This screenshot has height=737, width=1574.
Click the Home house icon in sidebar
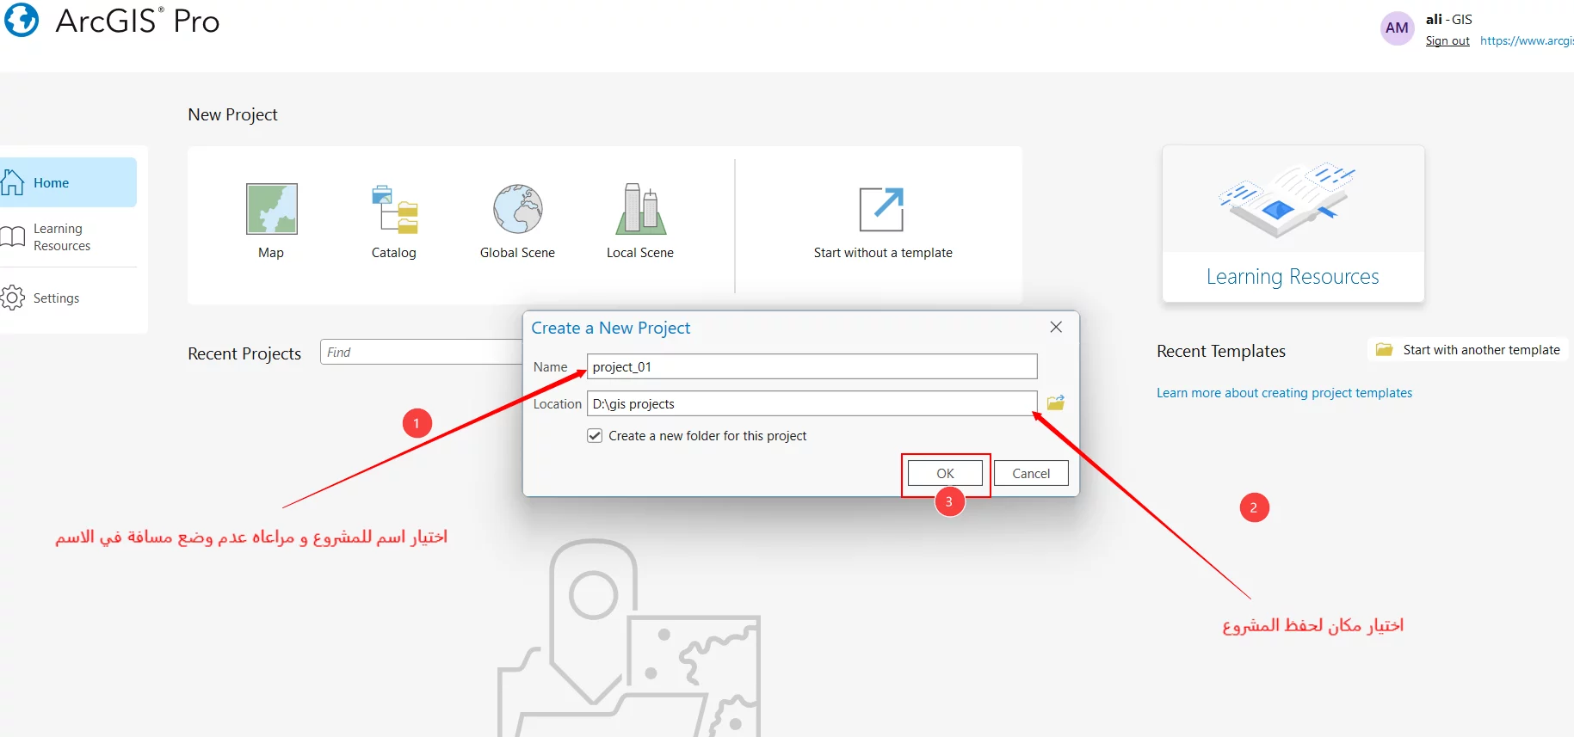pyautogui.click(x=13, y=182)
